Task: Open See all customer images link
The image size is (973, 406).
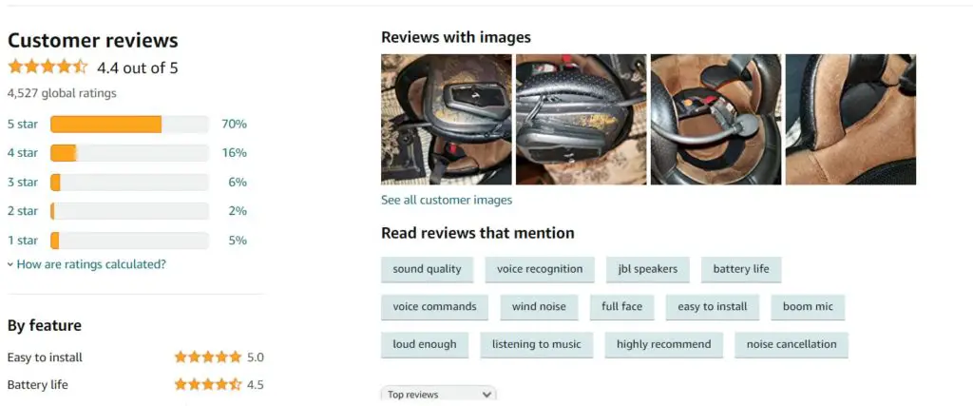Action: 447,200
